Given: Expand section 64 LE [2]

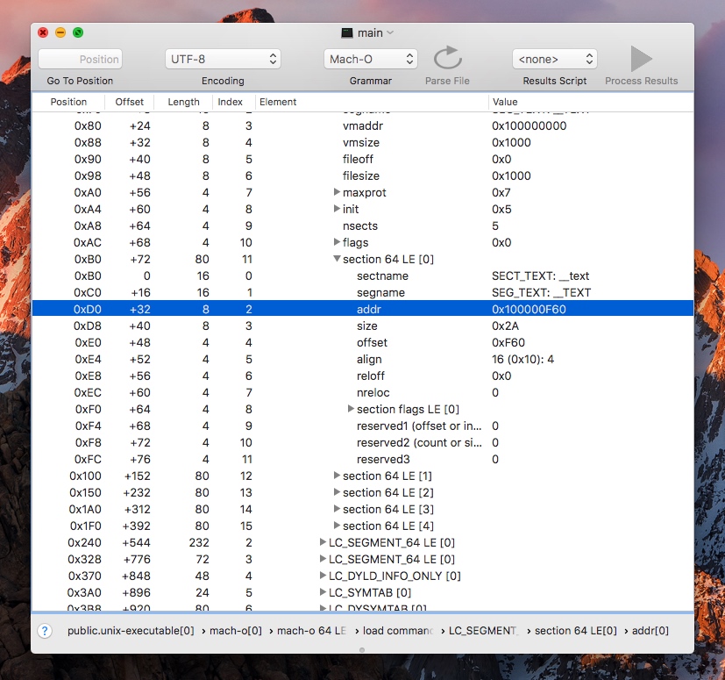Looking at the screenshot, I should (x=337, y=492).
